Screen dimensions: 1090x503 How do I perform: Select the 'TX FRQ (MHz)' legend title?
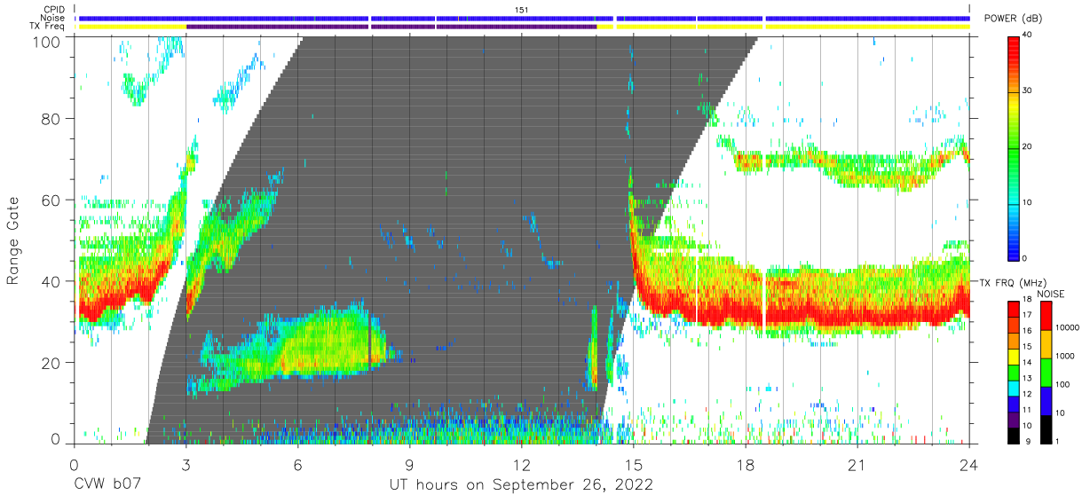pyautogui.click(x=1013, y=282)
